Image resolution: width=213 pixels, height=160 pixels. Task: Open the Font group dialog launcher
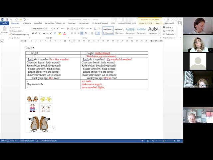click(x=69, y=38)
